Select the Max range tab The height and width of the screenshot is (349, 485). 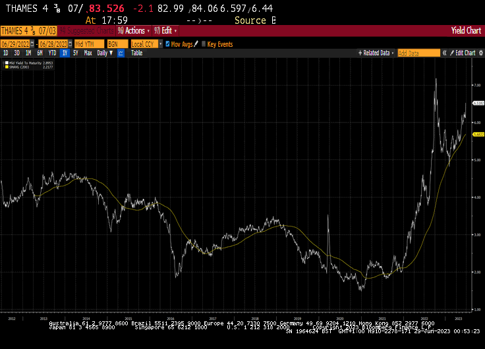tap(88, 53)
